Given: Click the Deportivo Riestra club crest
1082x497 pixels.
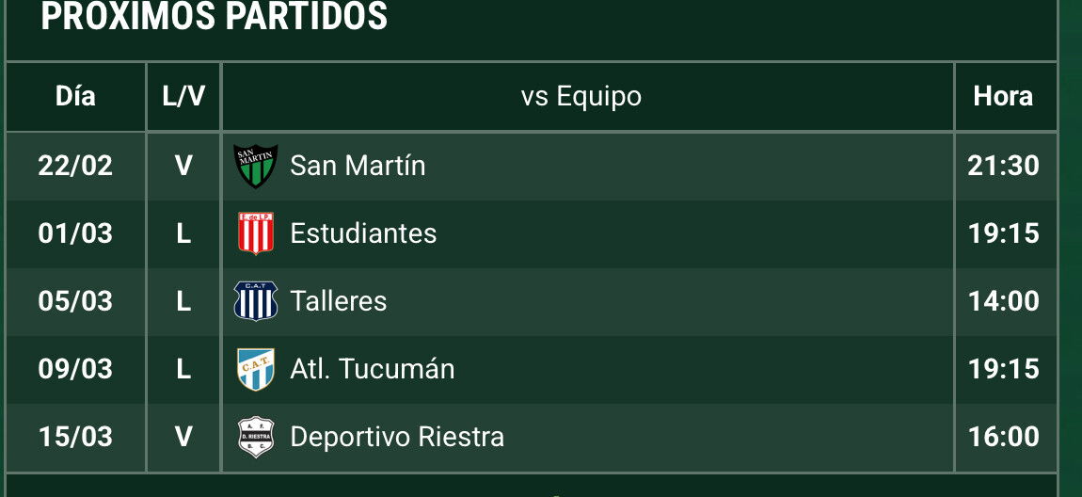Looking at the screenshot, I should [255, 436].
